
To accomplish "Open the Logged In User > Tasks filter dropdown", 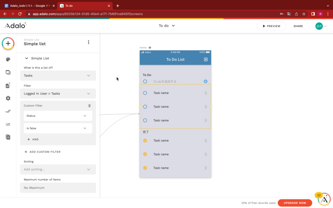I will click(60, 94).
